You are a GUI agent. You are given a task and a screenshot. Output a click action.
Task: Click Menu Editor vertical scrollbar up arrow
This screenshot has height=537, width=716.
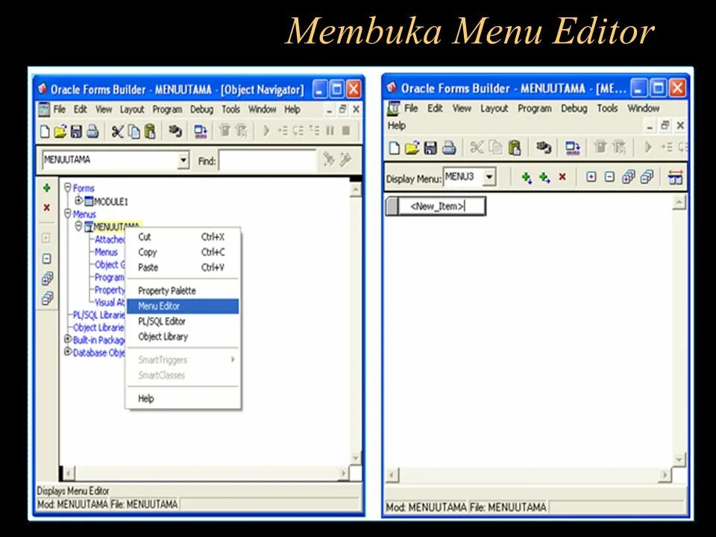point(679,202)
